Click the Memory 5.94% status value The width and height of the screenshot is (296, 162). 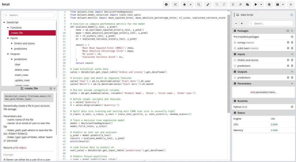[x=274, y=130]
